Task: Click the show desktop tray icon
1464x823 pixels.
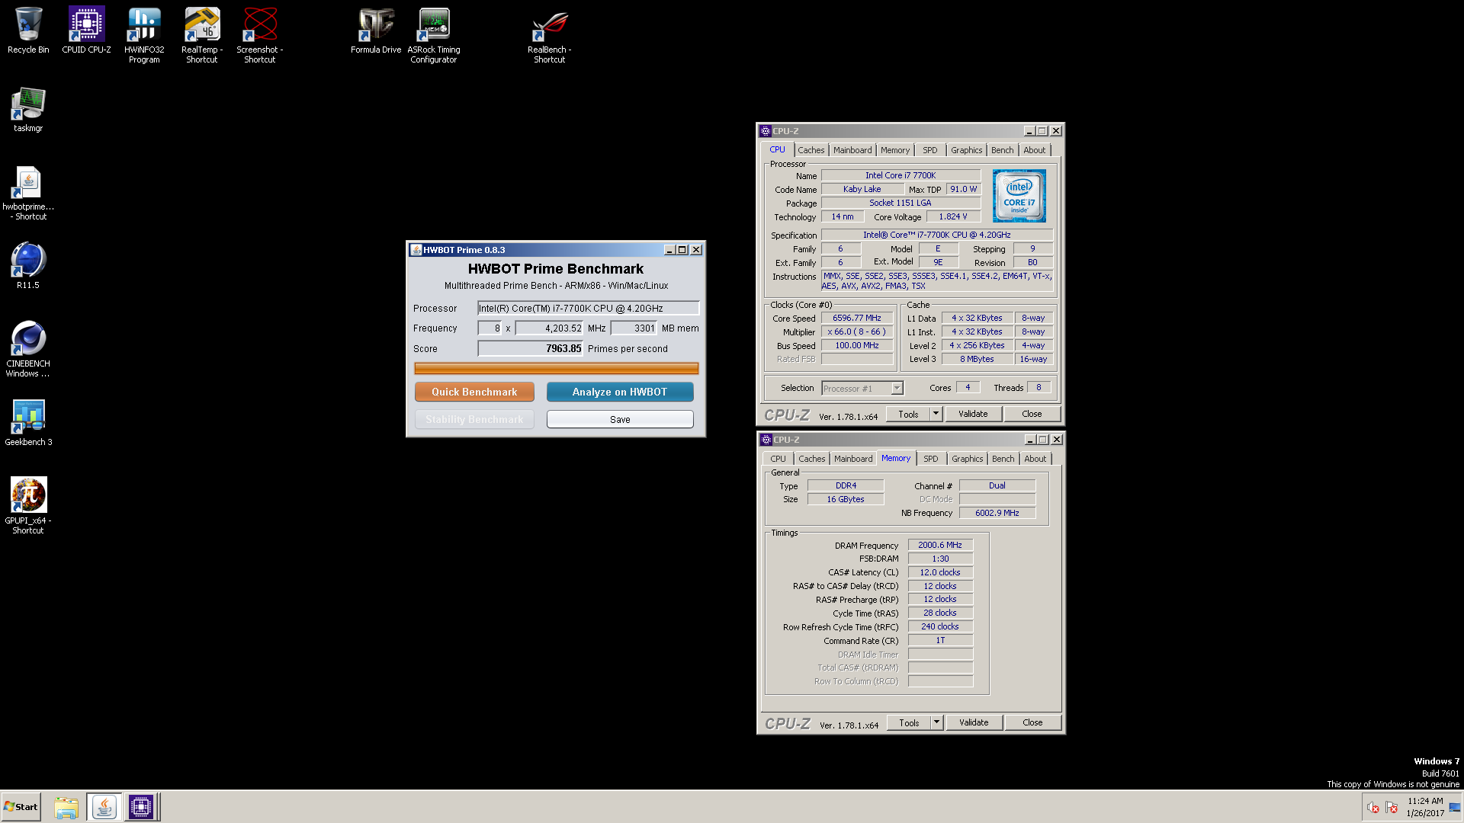Action: coord(1455,808)
